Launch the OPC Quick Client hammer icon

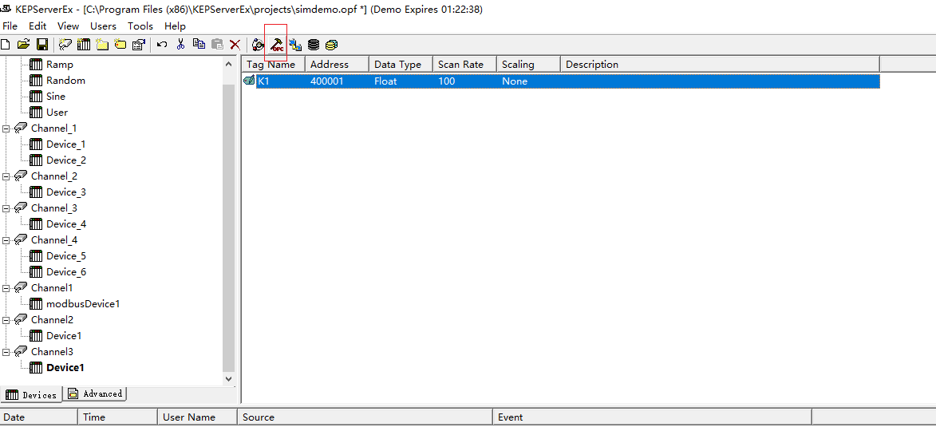click(x=277, y=44)
